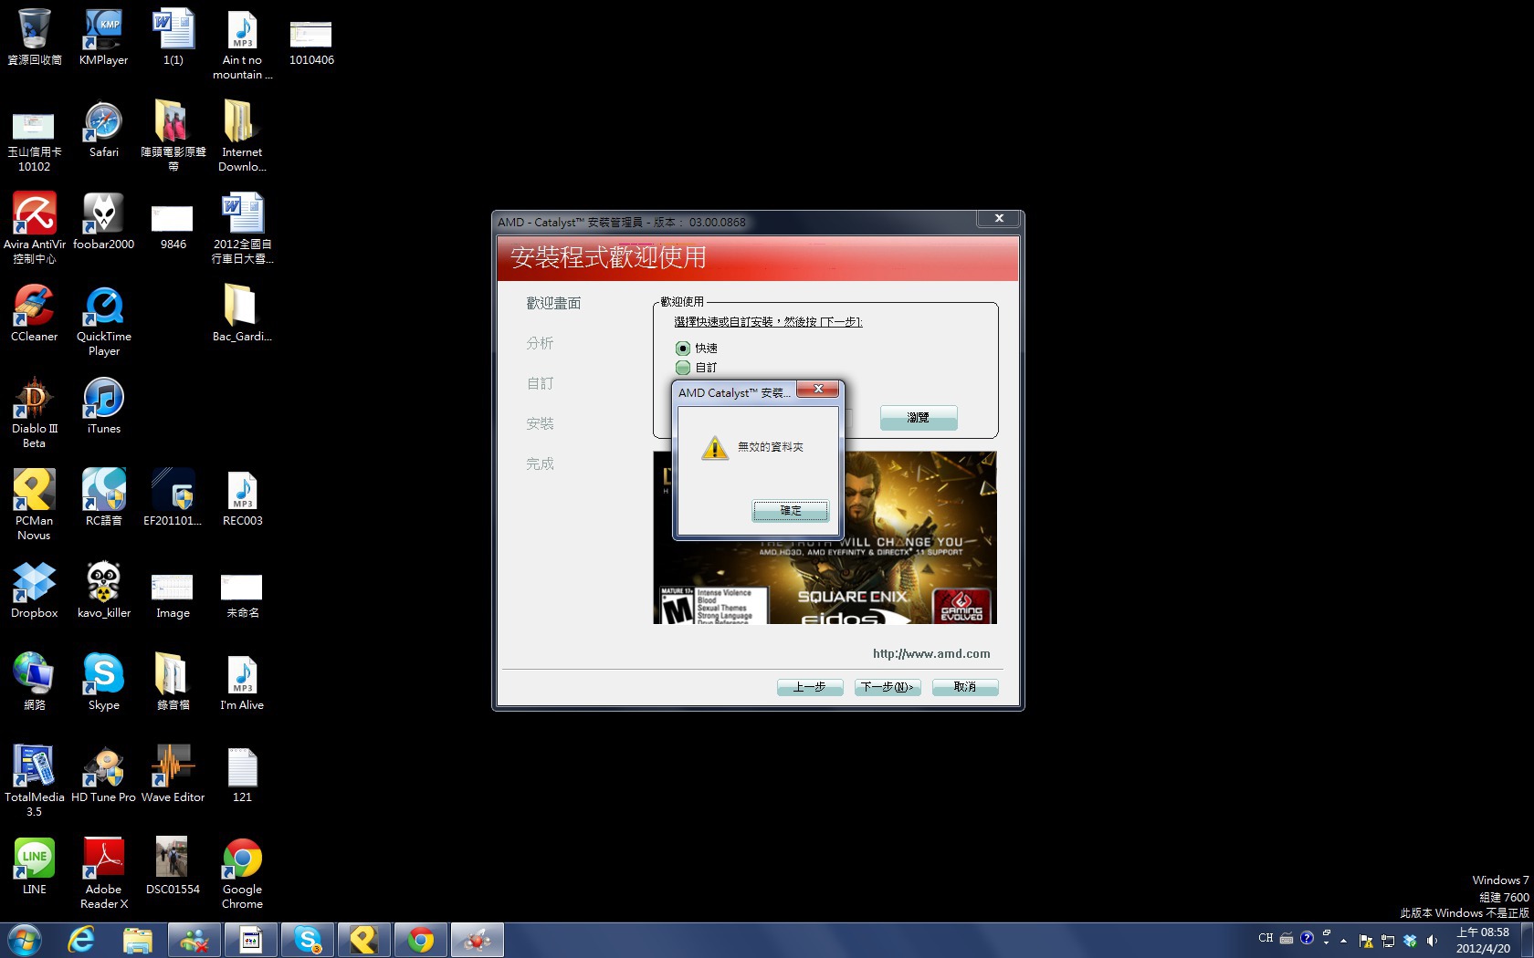Select the LINE desktop shortcut

[x=35, y=867]
